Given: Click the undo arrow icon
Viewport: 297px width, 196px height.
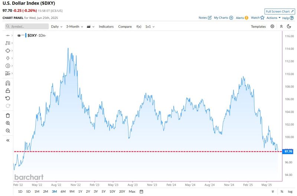Looking at the screenshot, I should [8, 98].
